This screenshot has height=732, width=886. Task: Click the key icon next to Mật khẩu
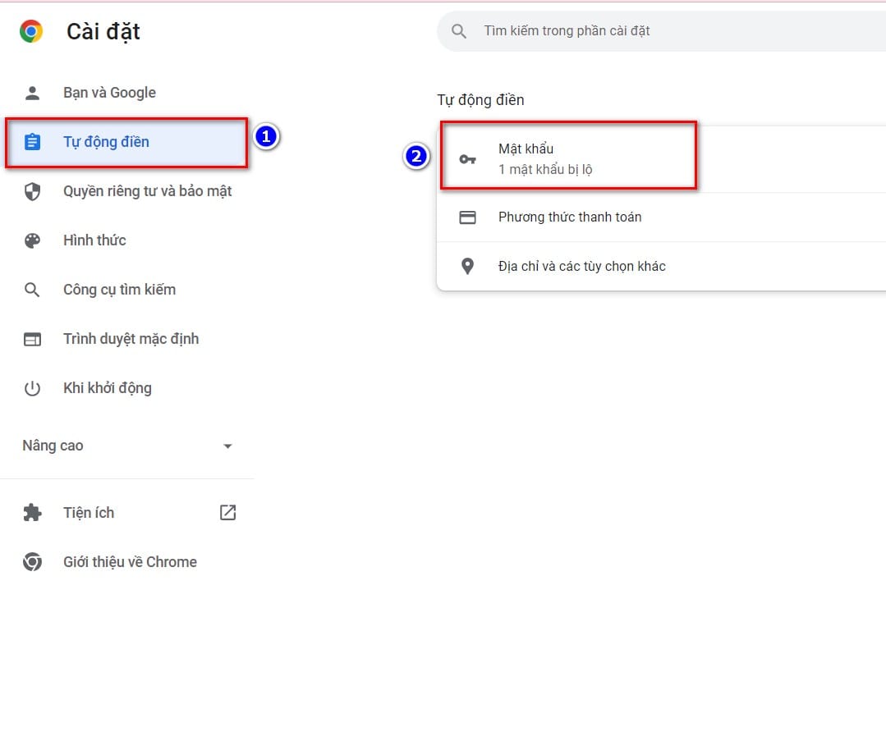pos(467,159)
